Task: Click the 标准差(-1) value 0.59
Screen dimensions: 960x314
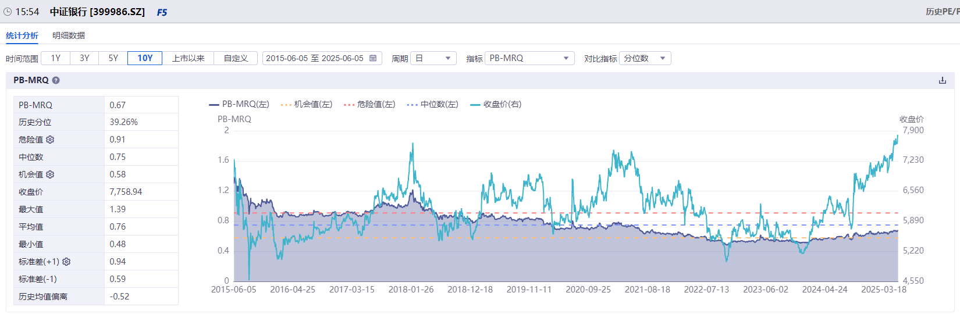Action: point(118,279)
